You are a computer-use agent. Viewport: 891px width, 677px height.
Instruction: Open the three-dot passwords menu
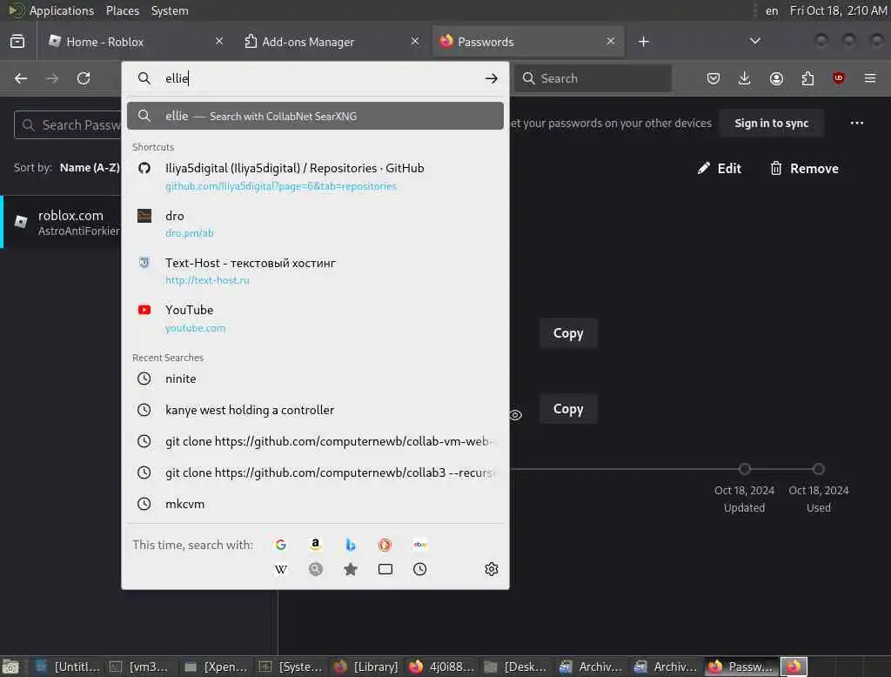pyautogui.click(x=857, y=123)
